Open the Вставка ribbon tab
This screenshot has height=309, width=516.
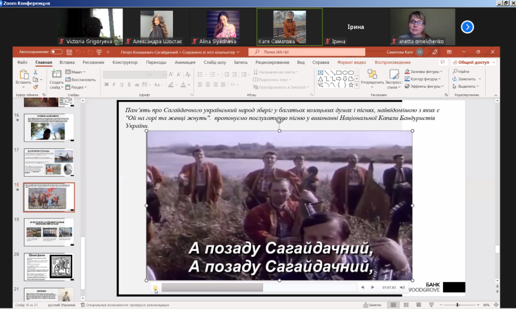click(x=67, y=63)
